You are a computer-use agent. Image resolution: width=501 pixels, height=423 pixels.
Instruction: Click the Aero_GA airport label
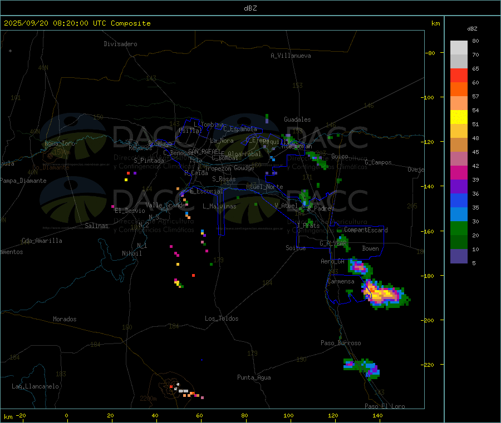(333, 261)
